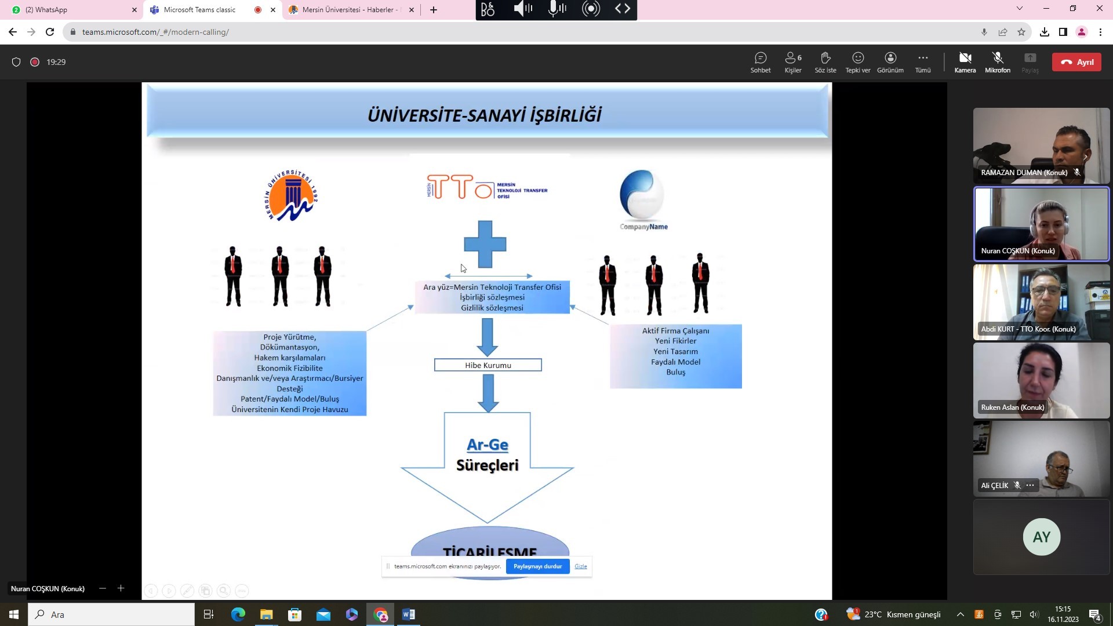Image resolution: width=1113 pixels, height=626 pixels.
Task: Hide sharing bar with Gizle link
Action: click(x=580, y=566)
